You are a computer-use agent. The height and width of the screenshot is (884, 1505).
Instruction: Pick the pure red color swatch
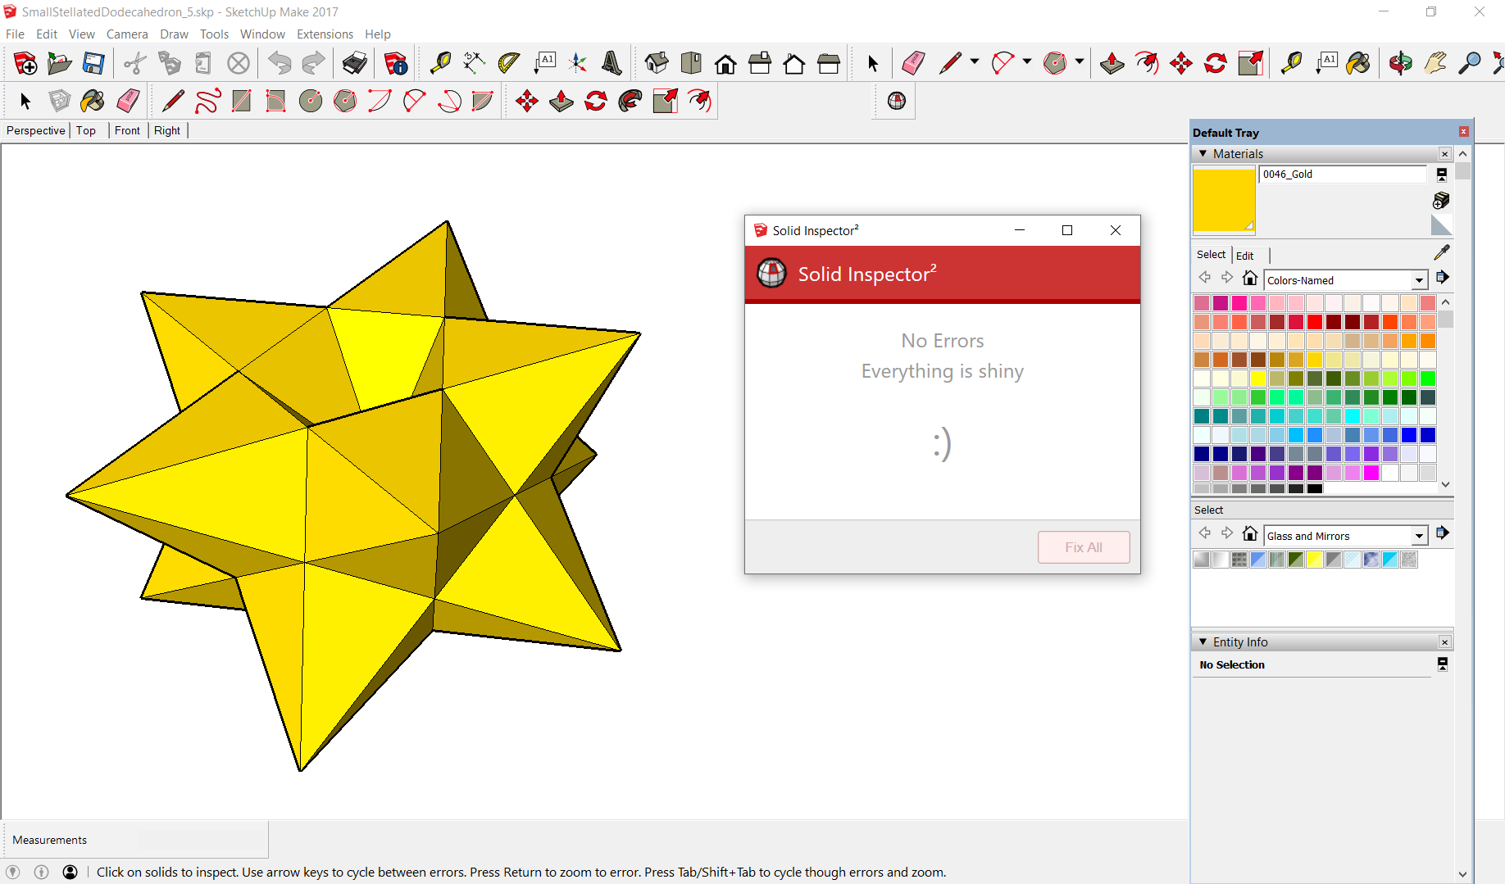pyautogui.click(x=1315, y=322)
